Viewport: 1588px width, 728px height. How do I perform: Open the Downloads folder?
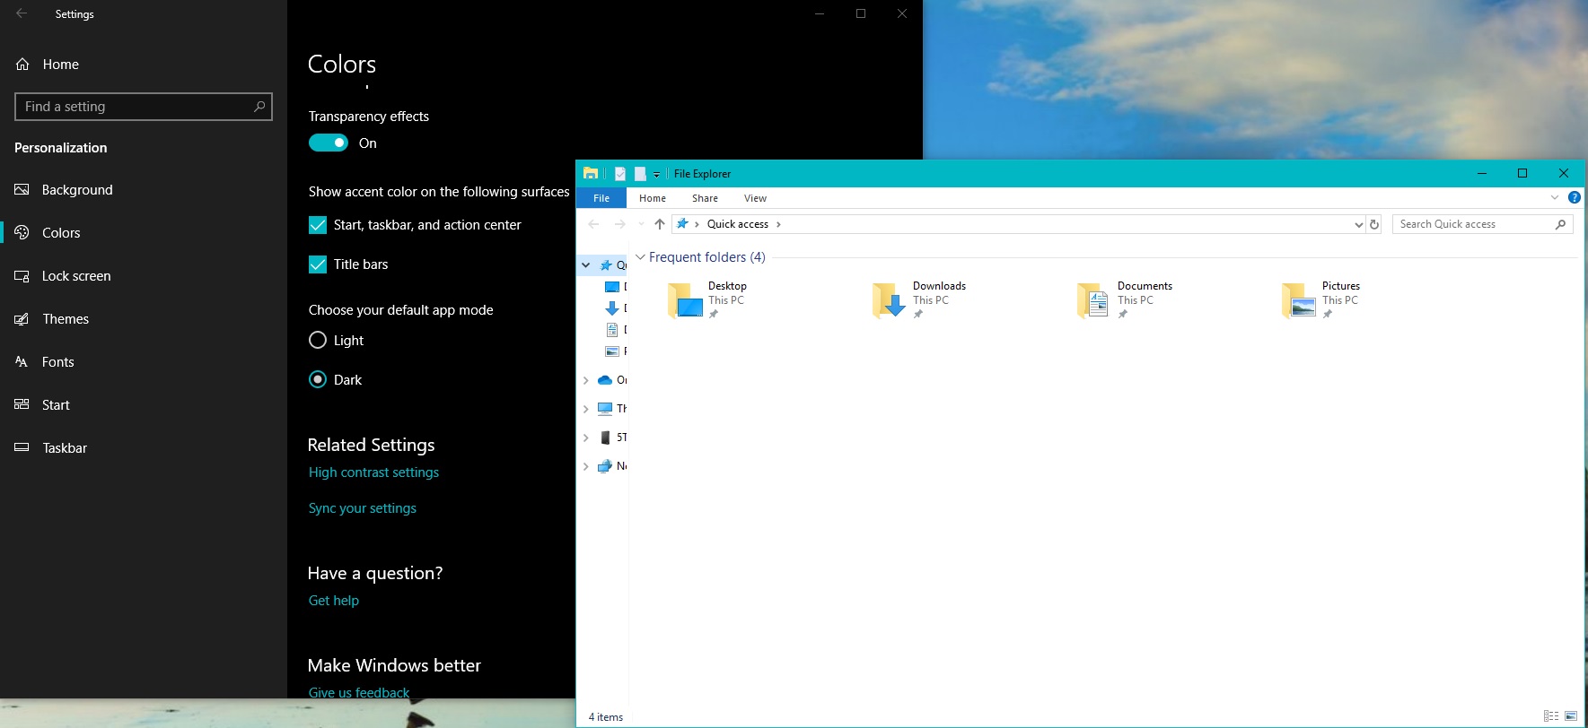(919, 299)
